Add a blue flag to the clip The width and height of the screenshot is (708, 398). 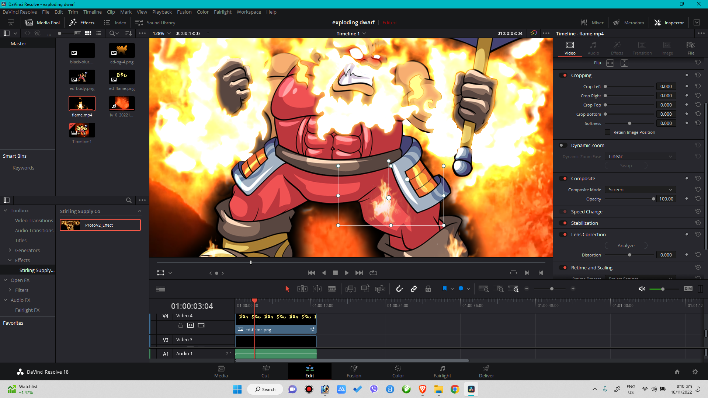click(x=445, y=289)
